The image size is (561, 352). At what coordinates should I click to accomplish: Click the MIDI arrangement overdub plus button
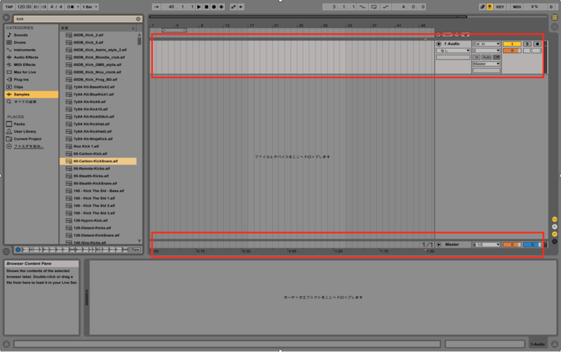(x=222, y=7)
